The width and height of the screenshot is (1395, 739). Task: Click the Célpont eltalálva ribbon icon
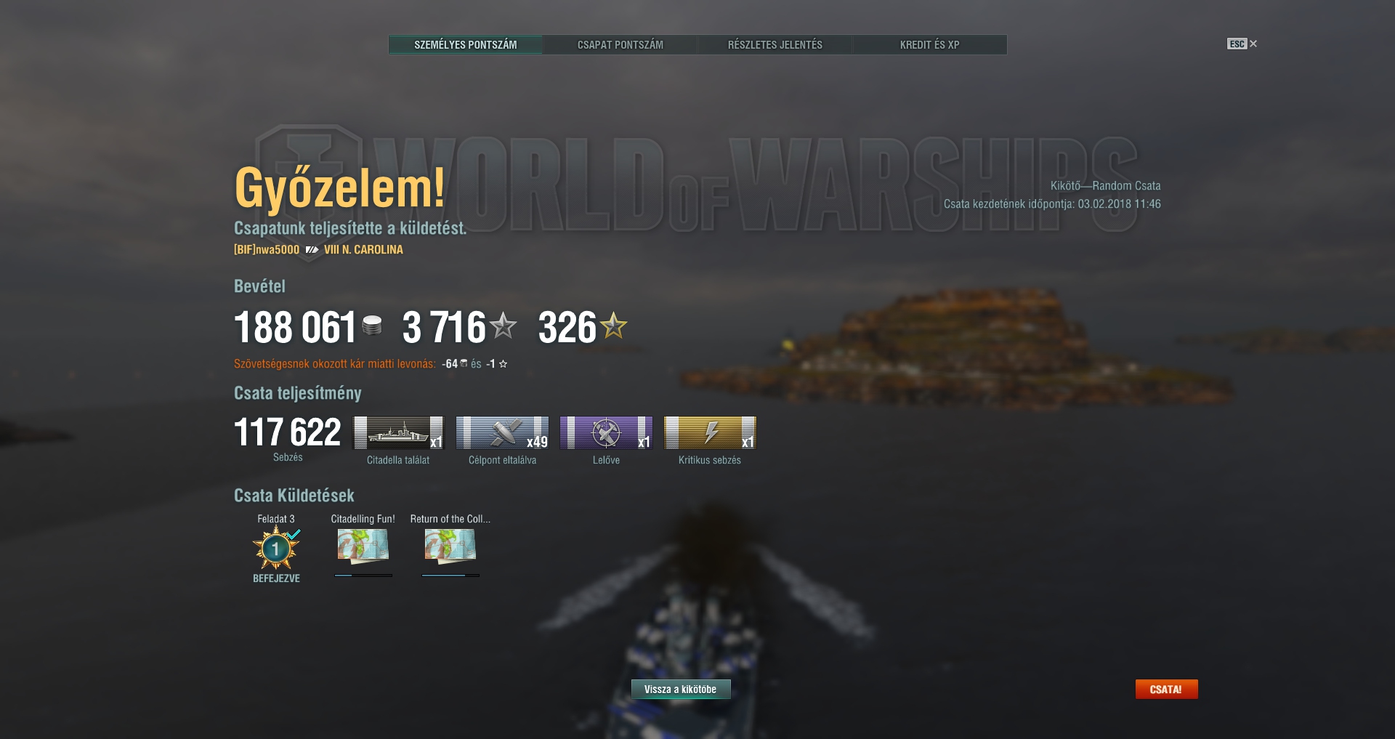pyautogui.click(x=502, y=433)
